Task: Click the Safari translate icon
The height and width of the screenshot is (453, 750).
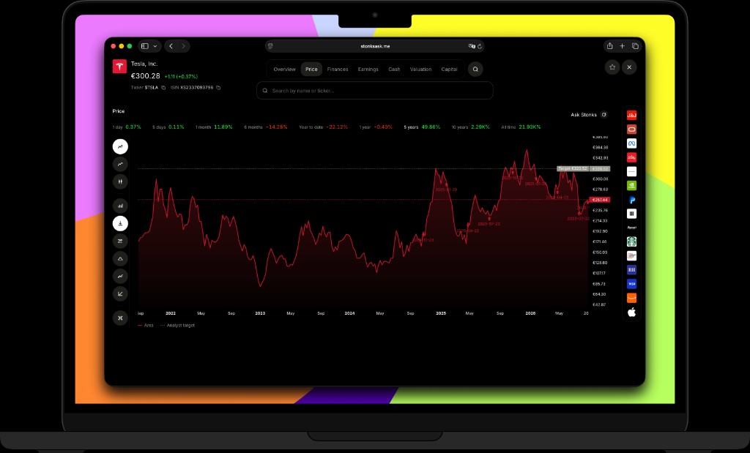Action: (472, 46)
